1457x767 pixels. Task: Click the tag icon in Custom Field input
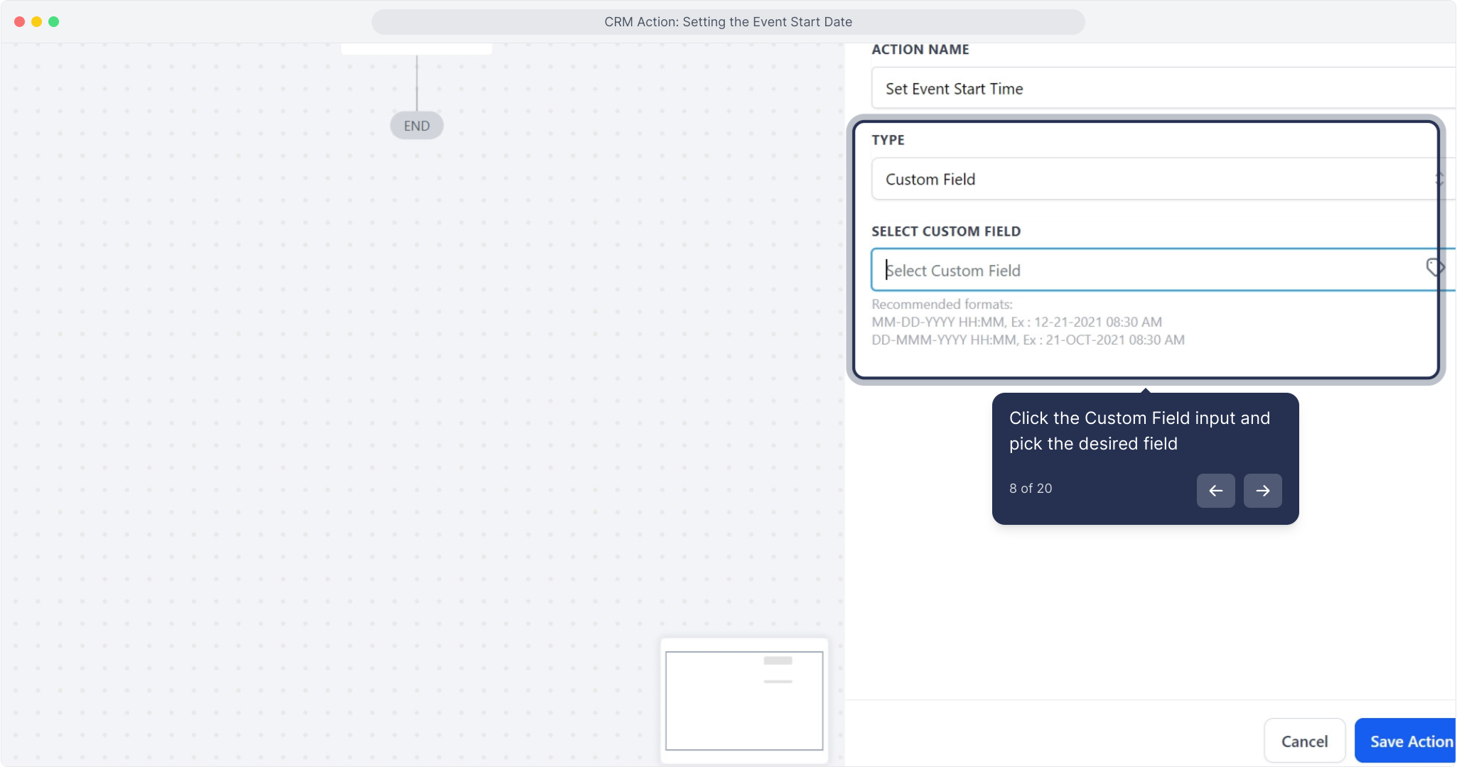coord(1434,268)
